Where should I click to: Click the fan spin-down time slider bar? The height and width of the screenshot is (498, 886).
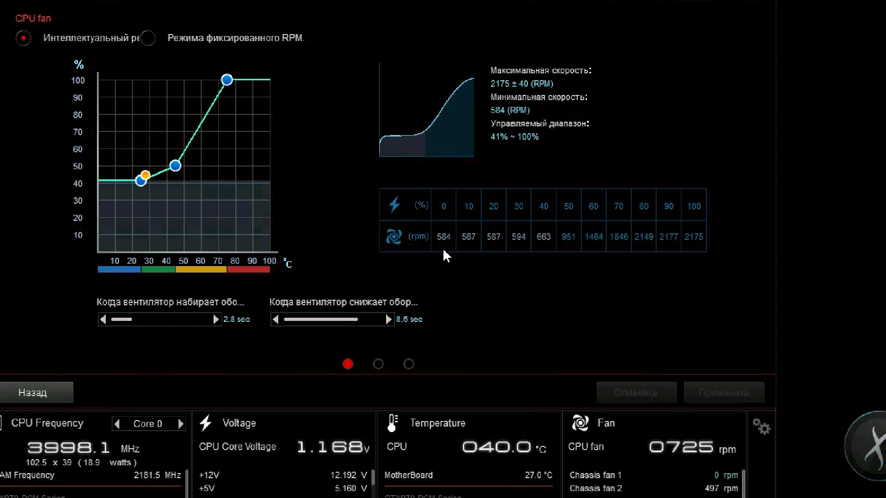click(x=321, y=319)
